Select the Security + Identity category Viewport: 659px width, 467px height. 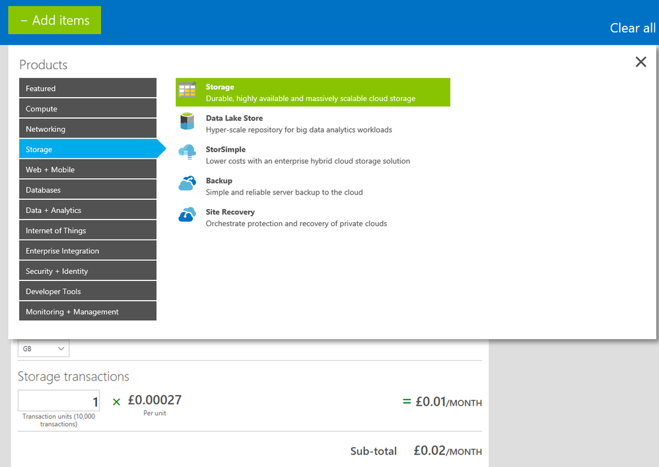[x=88, y=270]
